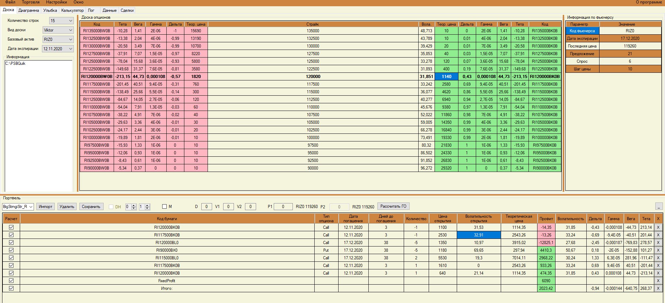Click the Информация box with C:\PSBQuik path
This screenshot has width=665, height=303.
pos(38,125)
